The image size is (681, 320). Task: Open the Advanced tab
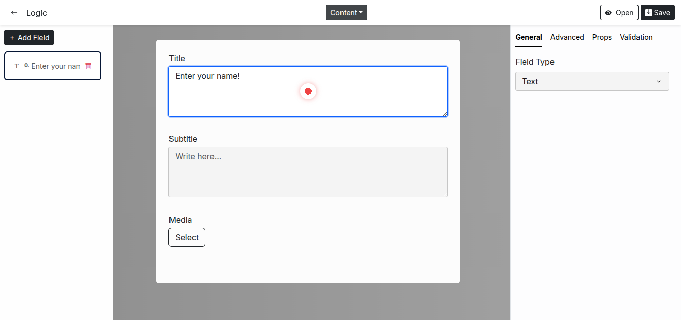[567, 37]
